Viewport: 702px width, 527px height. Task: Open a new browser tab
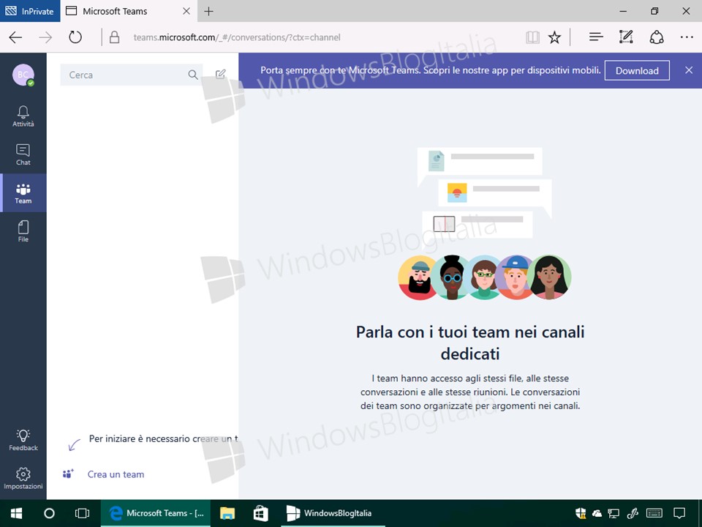tap(208, 11)
